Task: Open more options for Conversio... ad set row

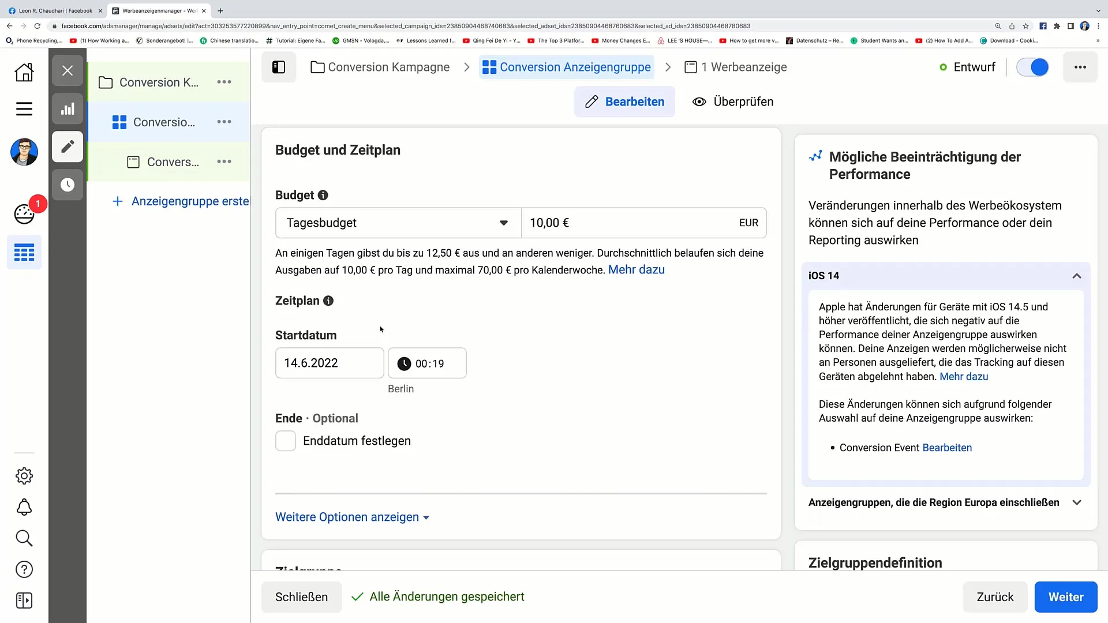Action: (x=224, y=122)
